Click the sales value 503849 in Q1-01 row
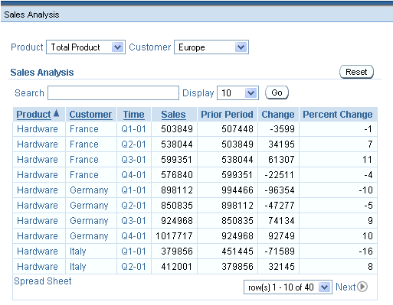This screenshot has height=305, width=393. [x=177, y=129]
